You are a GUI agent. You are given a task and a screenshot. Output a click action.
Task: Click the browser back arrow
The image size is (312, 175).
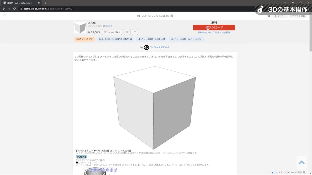pos(4,9)
